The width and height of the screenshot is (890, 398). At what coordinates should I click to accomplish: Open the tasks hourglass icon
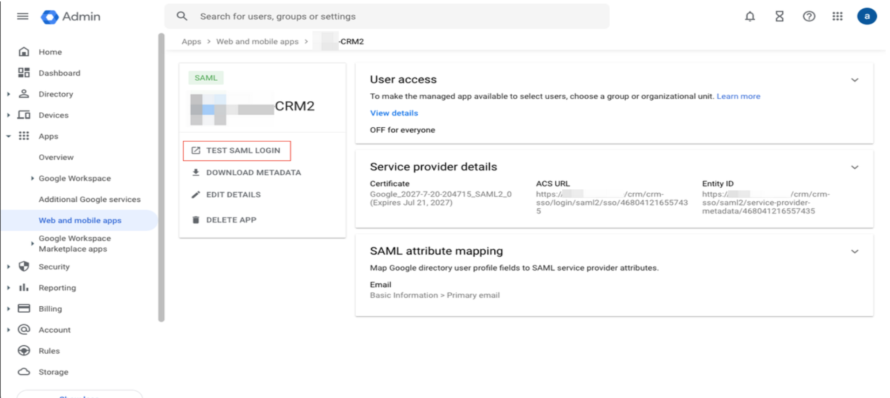780,16
